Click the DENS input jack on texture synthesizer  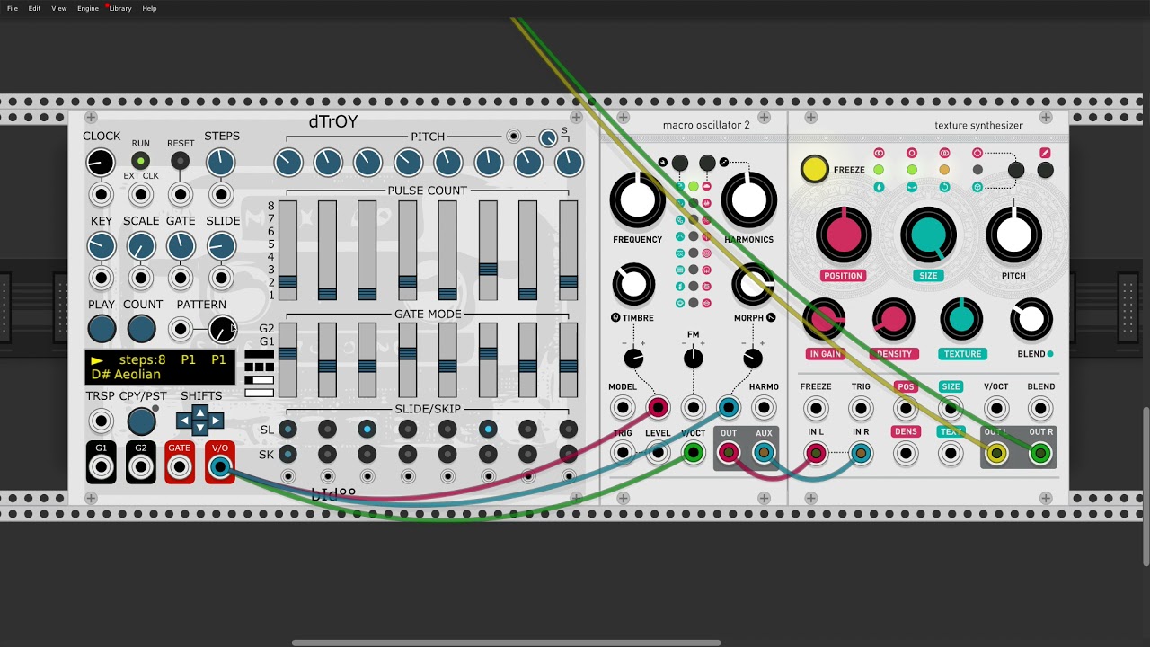[906, 454]
